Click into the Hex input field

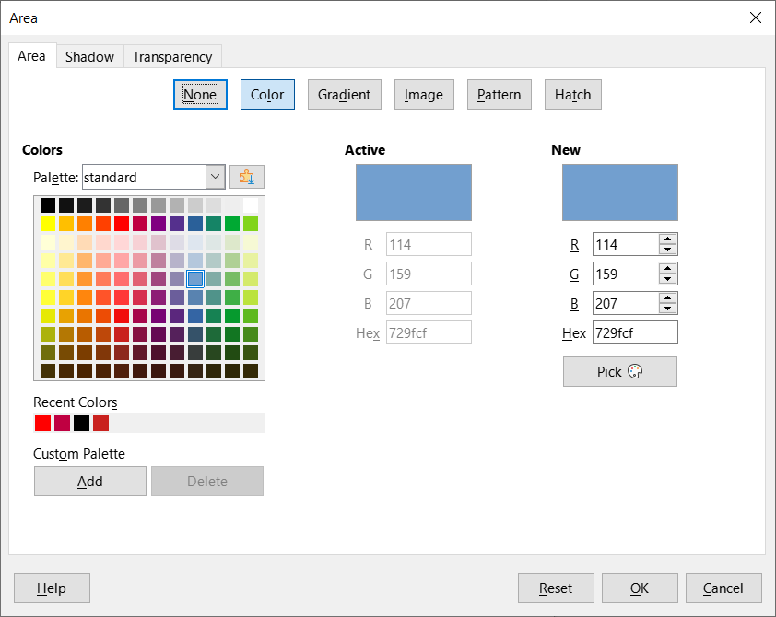(634, 333)
